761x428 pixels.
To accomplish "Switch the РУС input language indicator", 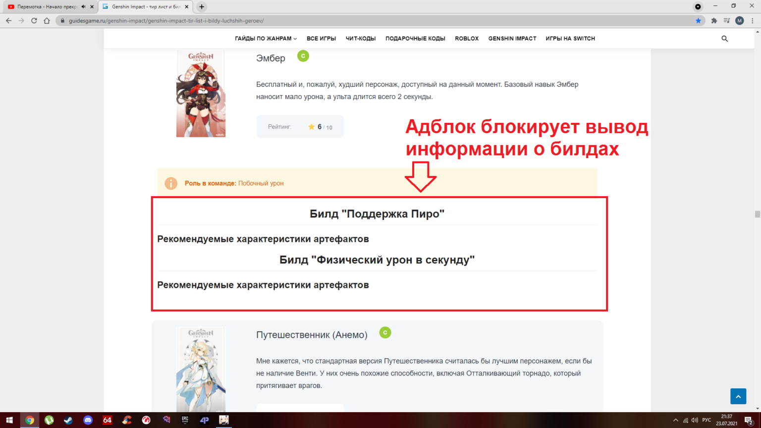I will 707,420.
